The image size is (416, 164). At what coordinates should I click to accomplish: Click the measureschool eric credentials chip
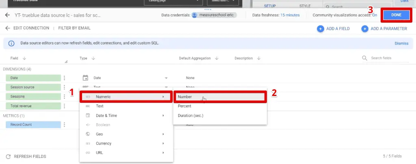point(214,15)
